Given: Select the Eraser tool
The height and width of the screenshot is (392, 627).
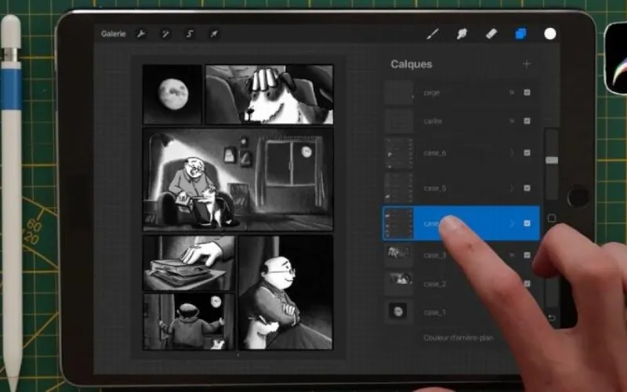Looking at the screenshot, I should [491, 34].
